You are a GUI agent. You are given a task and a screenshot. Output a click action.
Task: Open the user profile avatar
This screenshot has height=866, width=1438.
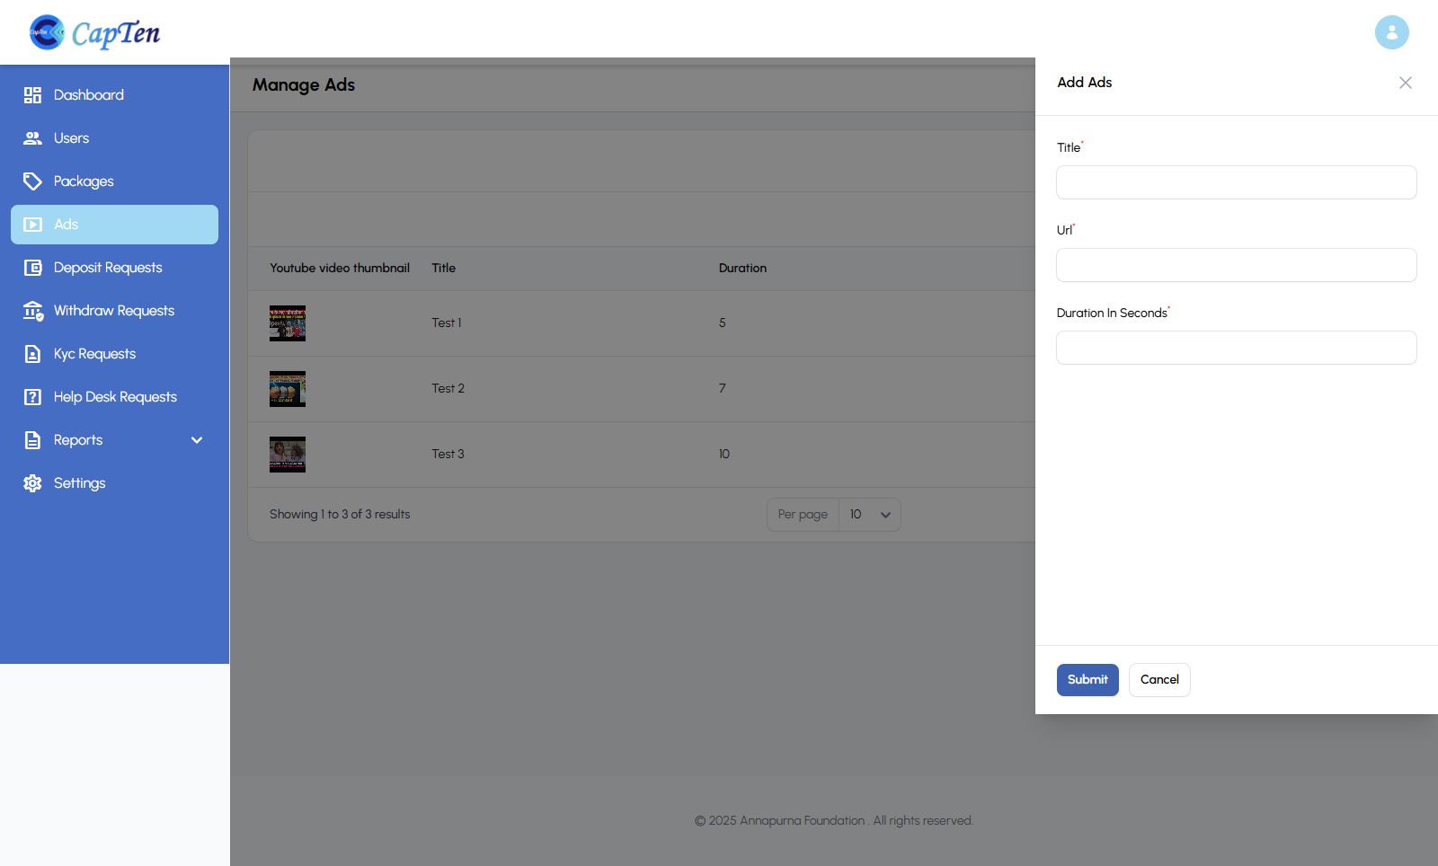click(1391, 32)
